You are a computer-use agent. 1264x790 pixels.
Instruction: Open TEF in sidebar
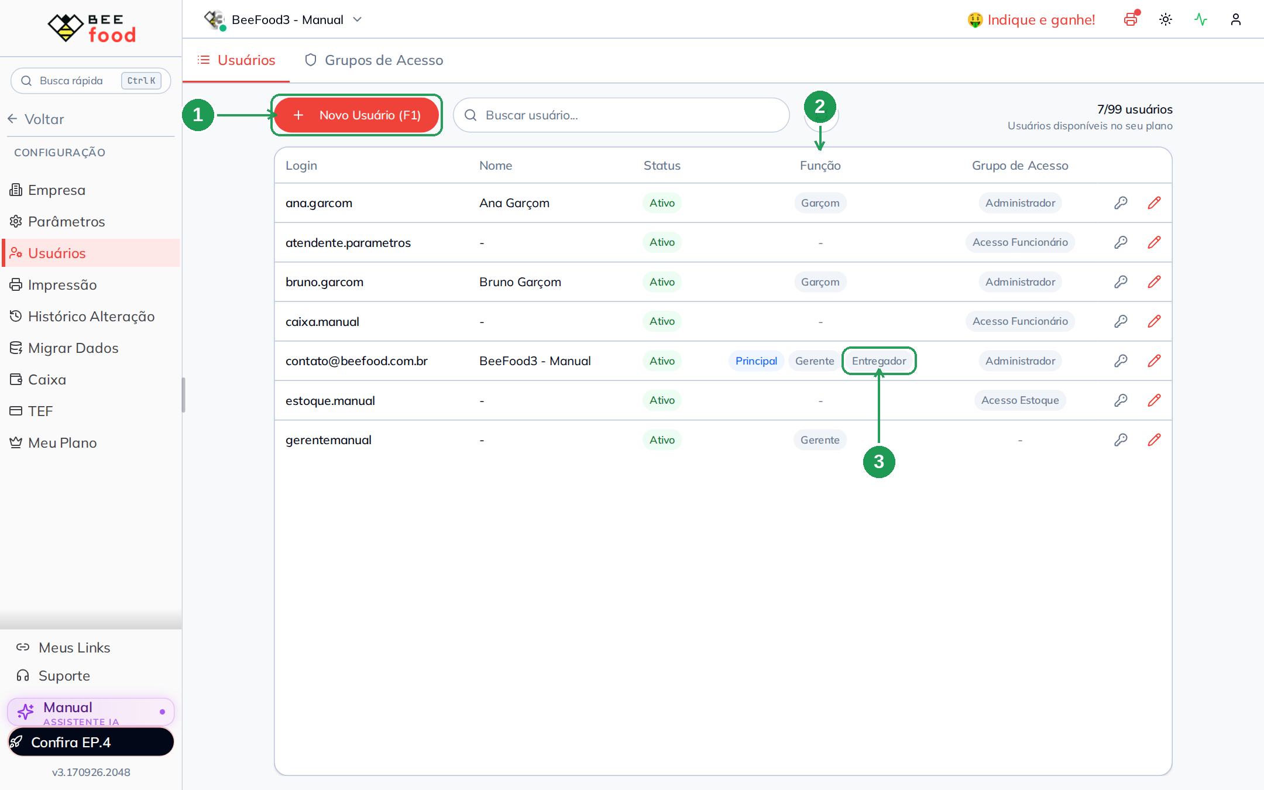91,411
